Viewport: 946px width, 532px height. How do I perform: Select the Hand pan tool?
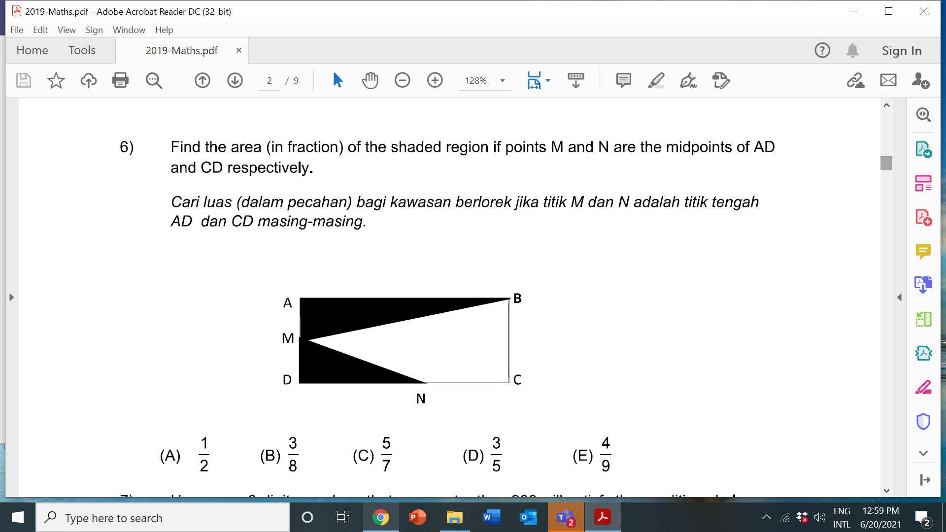coord(370,80)
